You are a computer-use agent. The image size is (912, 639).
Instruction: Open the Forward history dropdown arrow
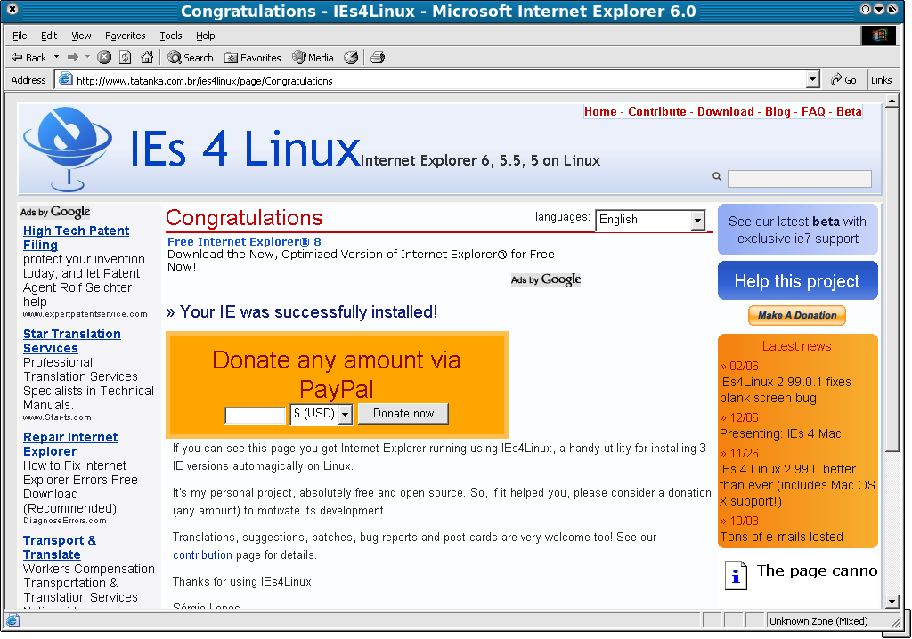(87, 57)
